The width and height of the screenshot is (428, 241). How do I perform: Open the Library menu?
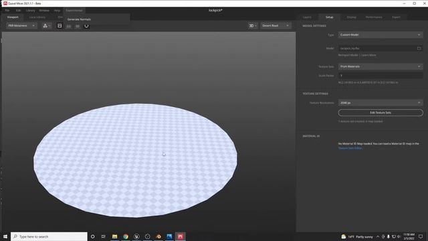pyautogui.click(x=31, y=11)
